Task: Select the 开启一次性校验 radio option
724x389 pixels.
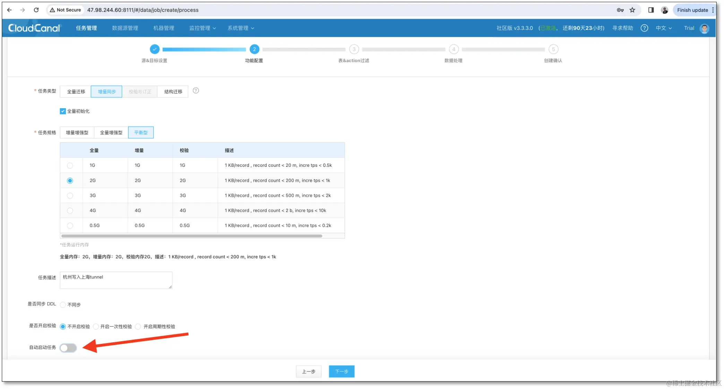Action: pos(95,326)
